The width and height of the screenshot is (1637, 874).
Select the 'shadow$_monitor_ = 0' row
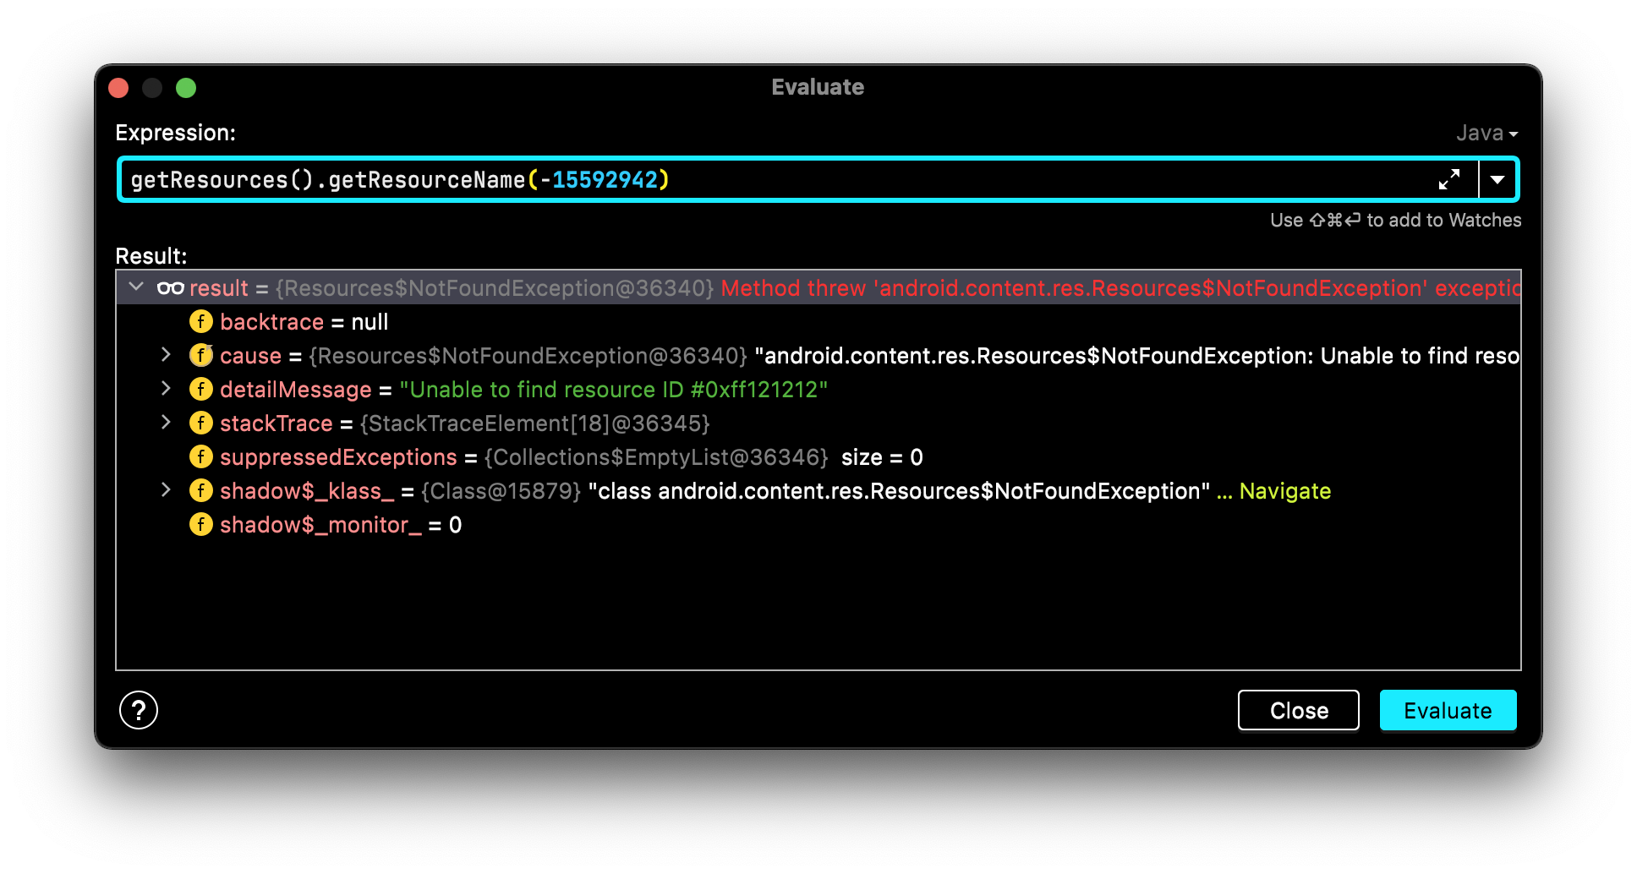818,524
